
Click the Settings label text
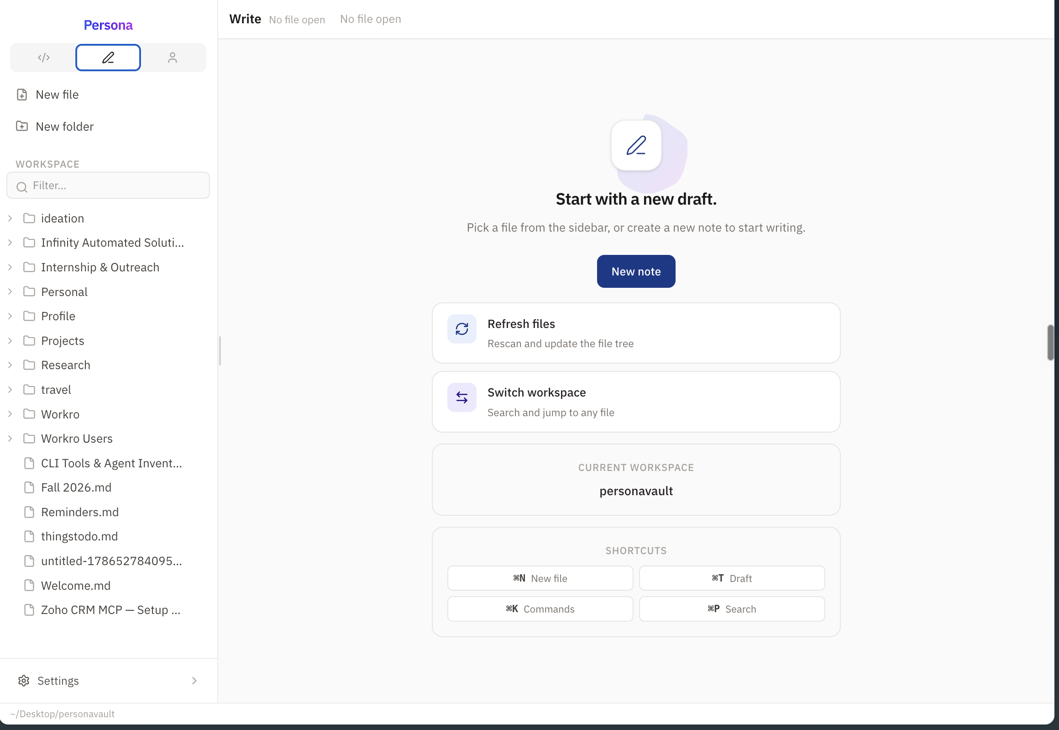(58, 681)
